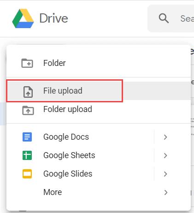Expand the Google Slides submenu arrow
The width and height of the screenshot is (194, 213).
[x=165, y=174]
